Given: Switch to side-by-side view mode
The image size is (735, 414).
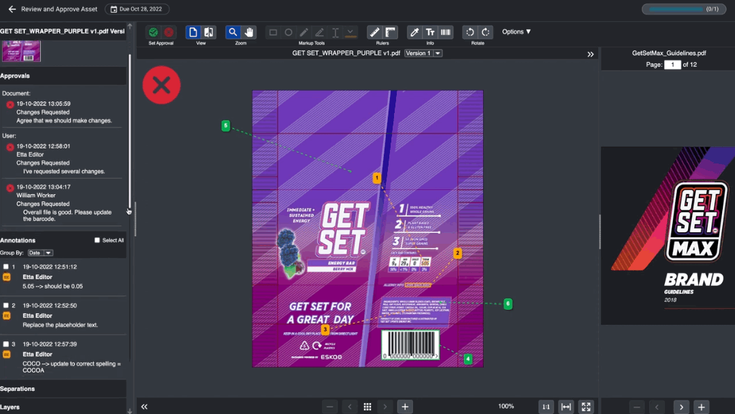Looking at the screenshot, I should click(208, 31).
